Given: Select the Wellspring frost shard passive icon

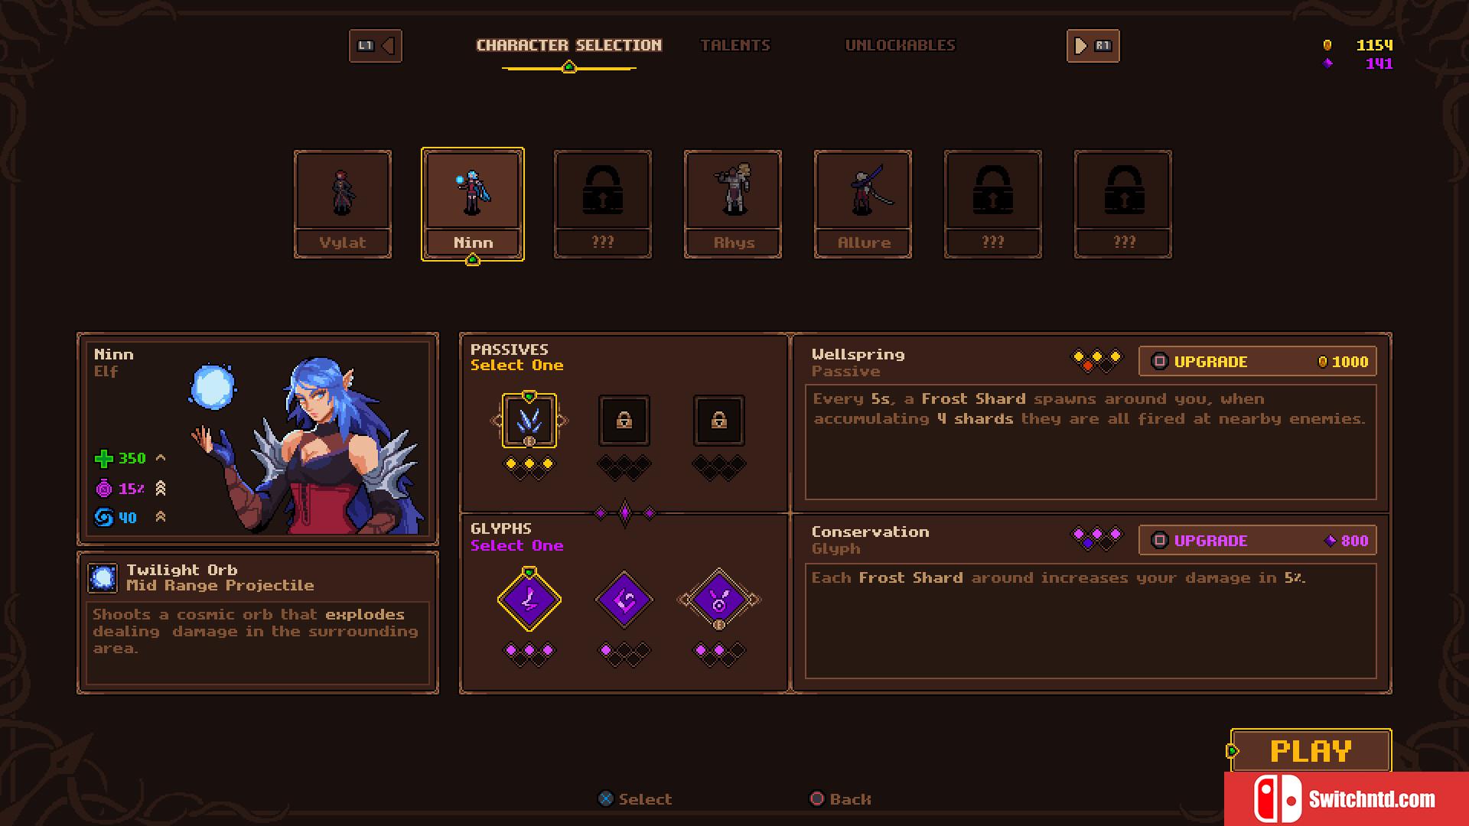Looking at the screenshot, I should 529,420.
